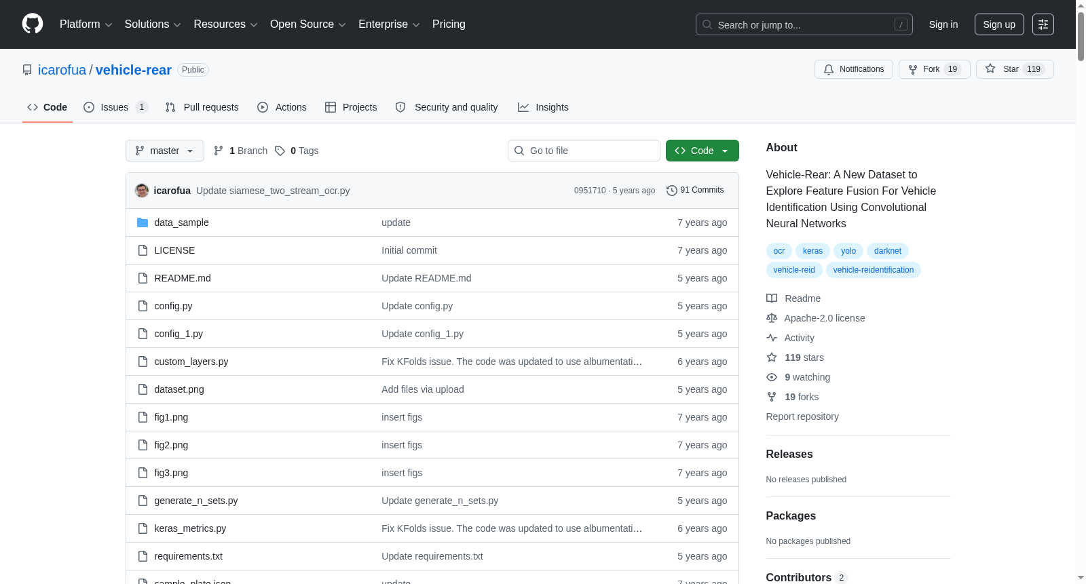Click the Report repository link
Screen dimensions: 1086x584
(x=802, y=416)
